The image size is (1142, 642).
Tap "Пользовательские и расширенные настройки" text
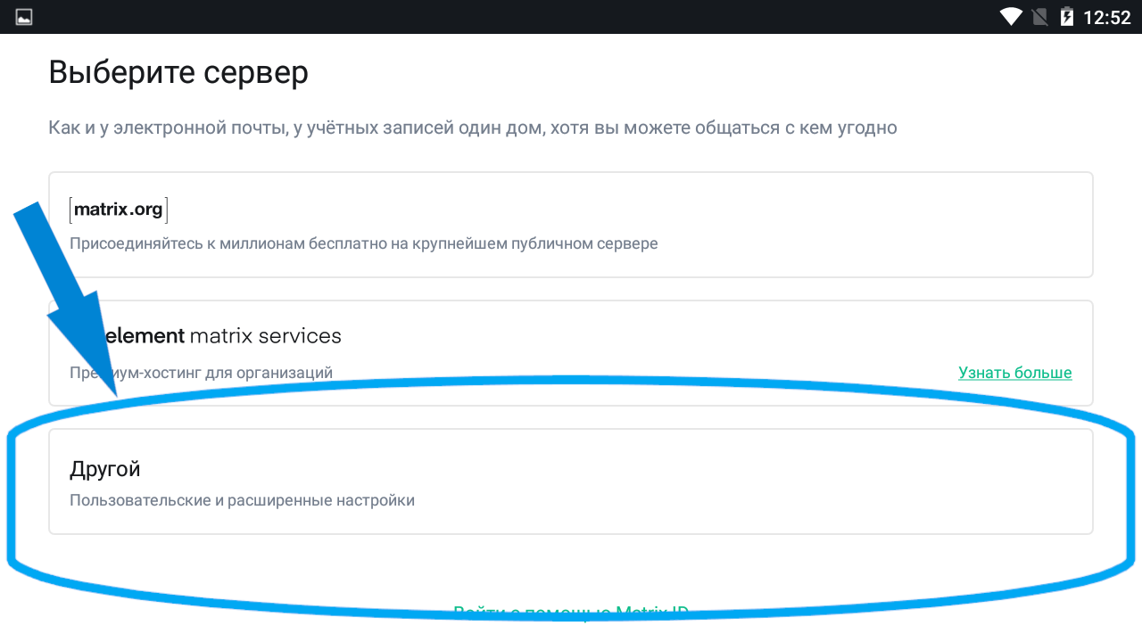point(242,500)
